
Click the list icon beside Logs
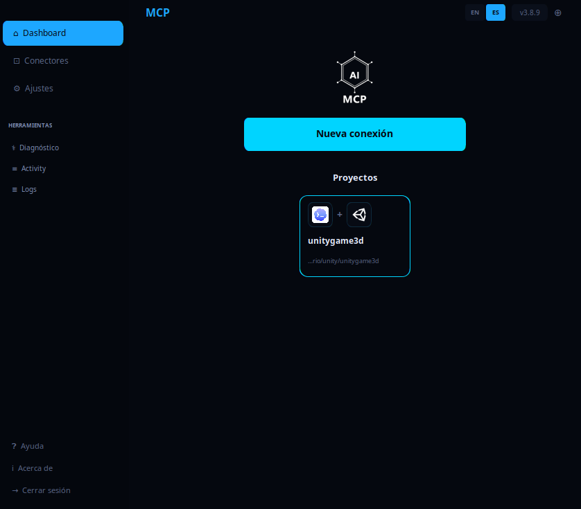[15, 190]
